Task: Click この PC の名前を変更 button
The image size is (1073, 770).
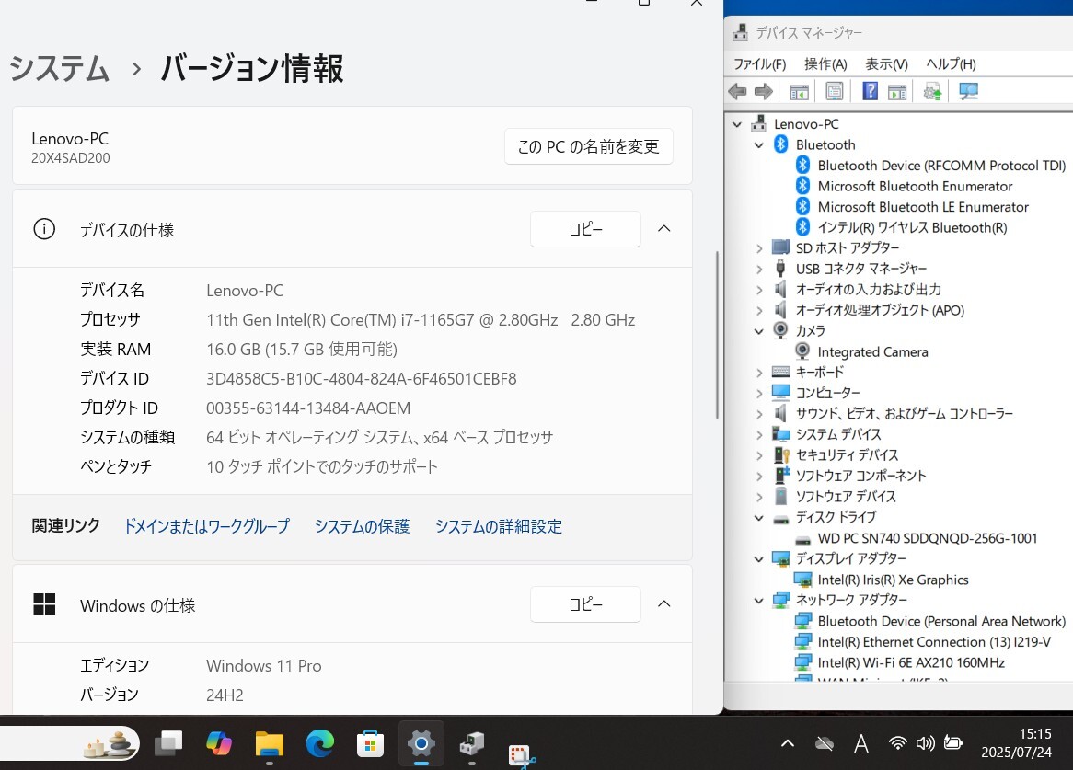Action: pos(589,146)
